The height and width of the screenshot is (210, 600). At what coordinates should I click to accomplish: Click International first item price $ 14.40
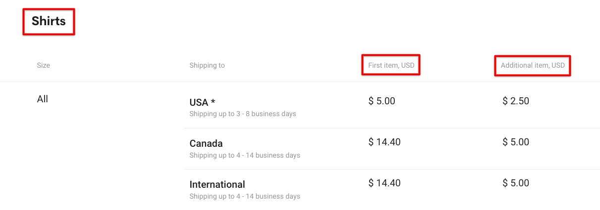[384, 183]
